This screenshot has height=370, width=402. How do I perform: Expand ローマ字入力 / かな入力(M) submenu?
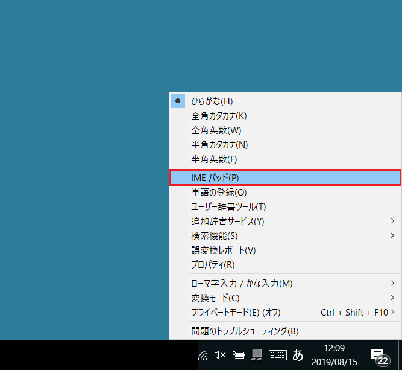[285, 284]
